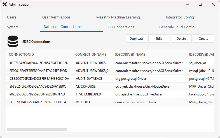Select the REDSHIFT connection name
This screenshot has width=220, height=138.
pos(83,102)
